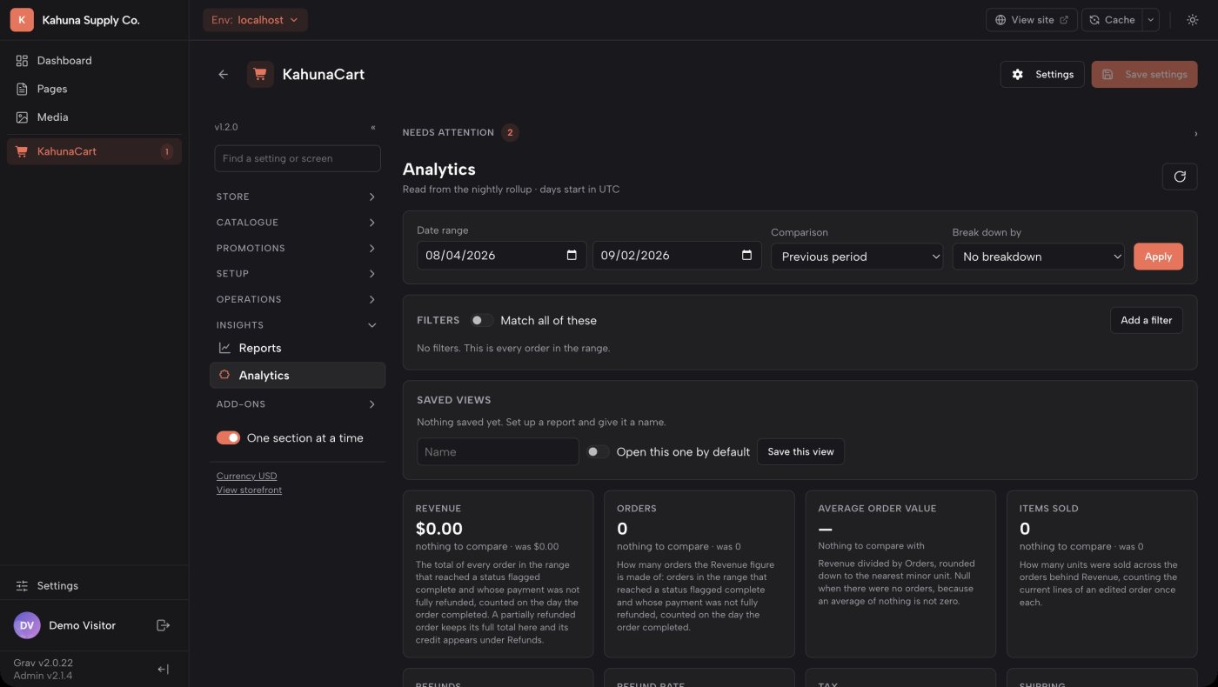Click the refresh icon for Analytics

click(1180, 177)
